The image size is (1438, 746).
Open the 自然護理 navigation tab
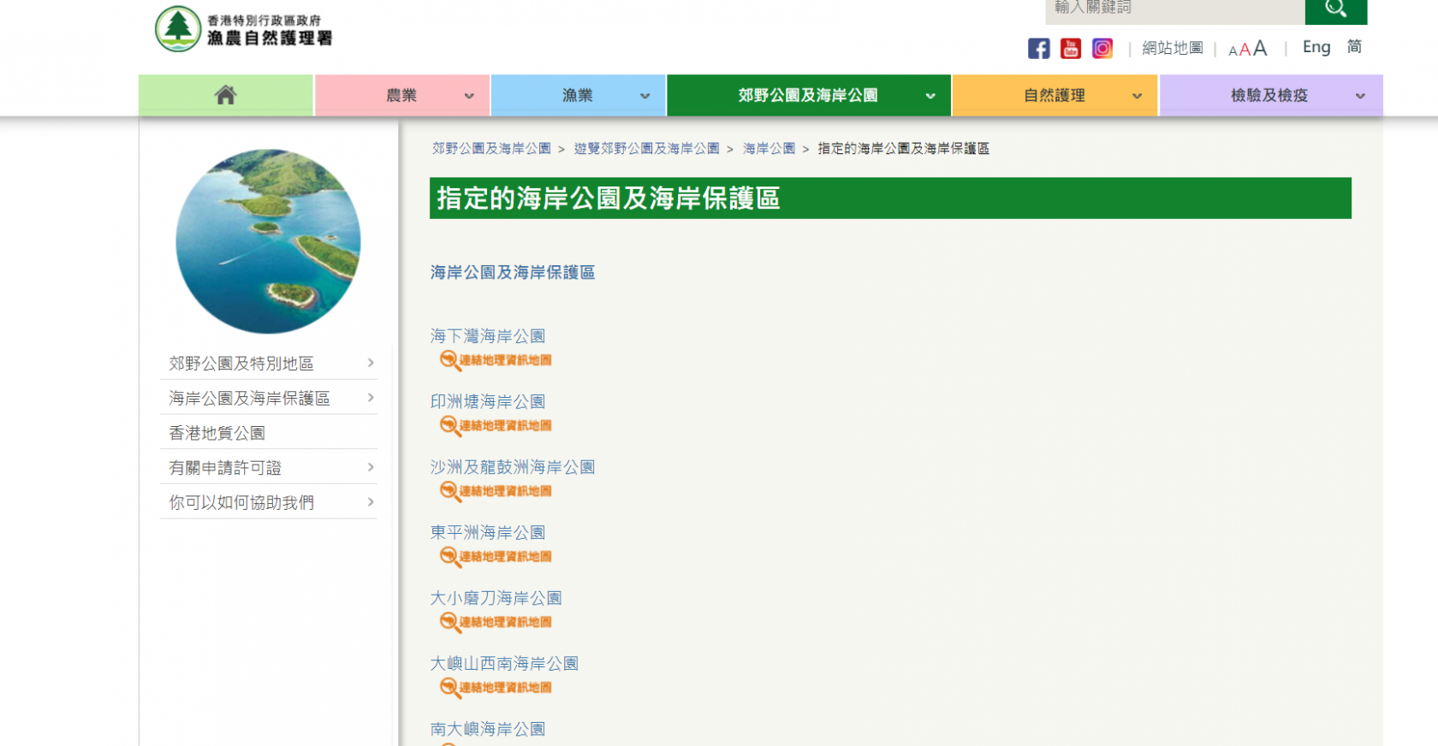coord(1055,95)
